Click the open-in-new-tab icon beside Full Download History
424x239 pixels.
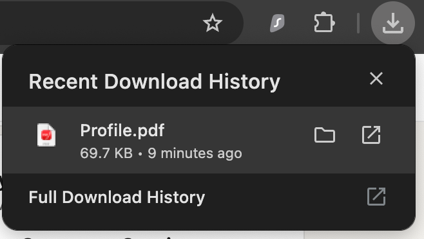pos(376,197)
